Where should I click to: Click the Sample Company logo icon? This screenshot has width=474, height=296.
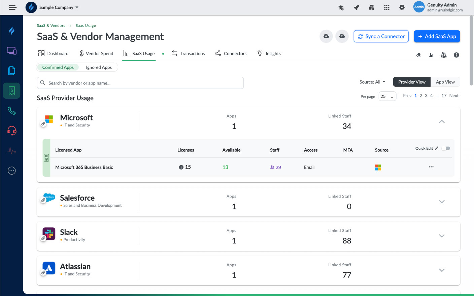tap(31, 7)
